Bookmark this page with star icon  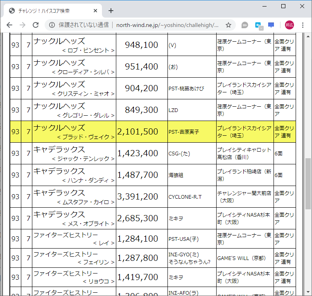click(x=228, y=25)
